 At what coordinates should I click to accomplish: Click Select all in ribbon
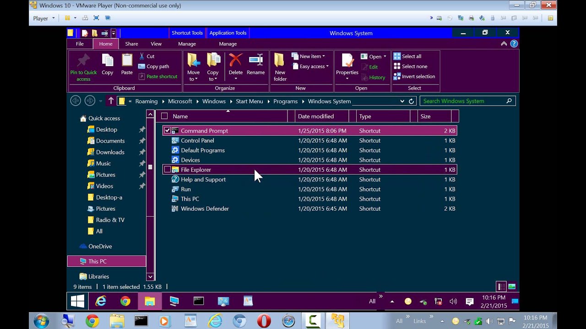coord(407,56)
